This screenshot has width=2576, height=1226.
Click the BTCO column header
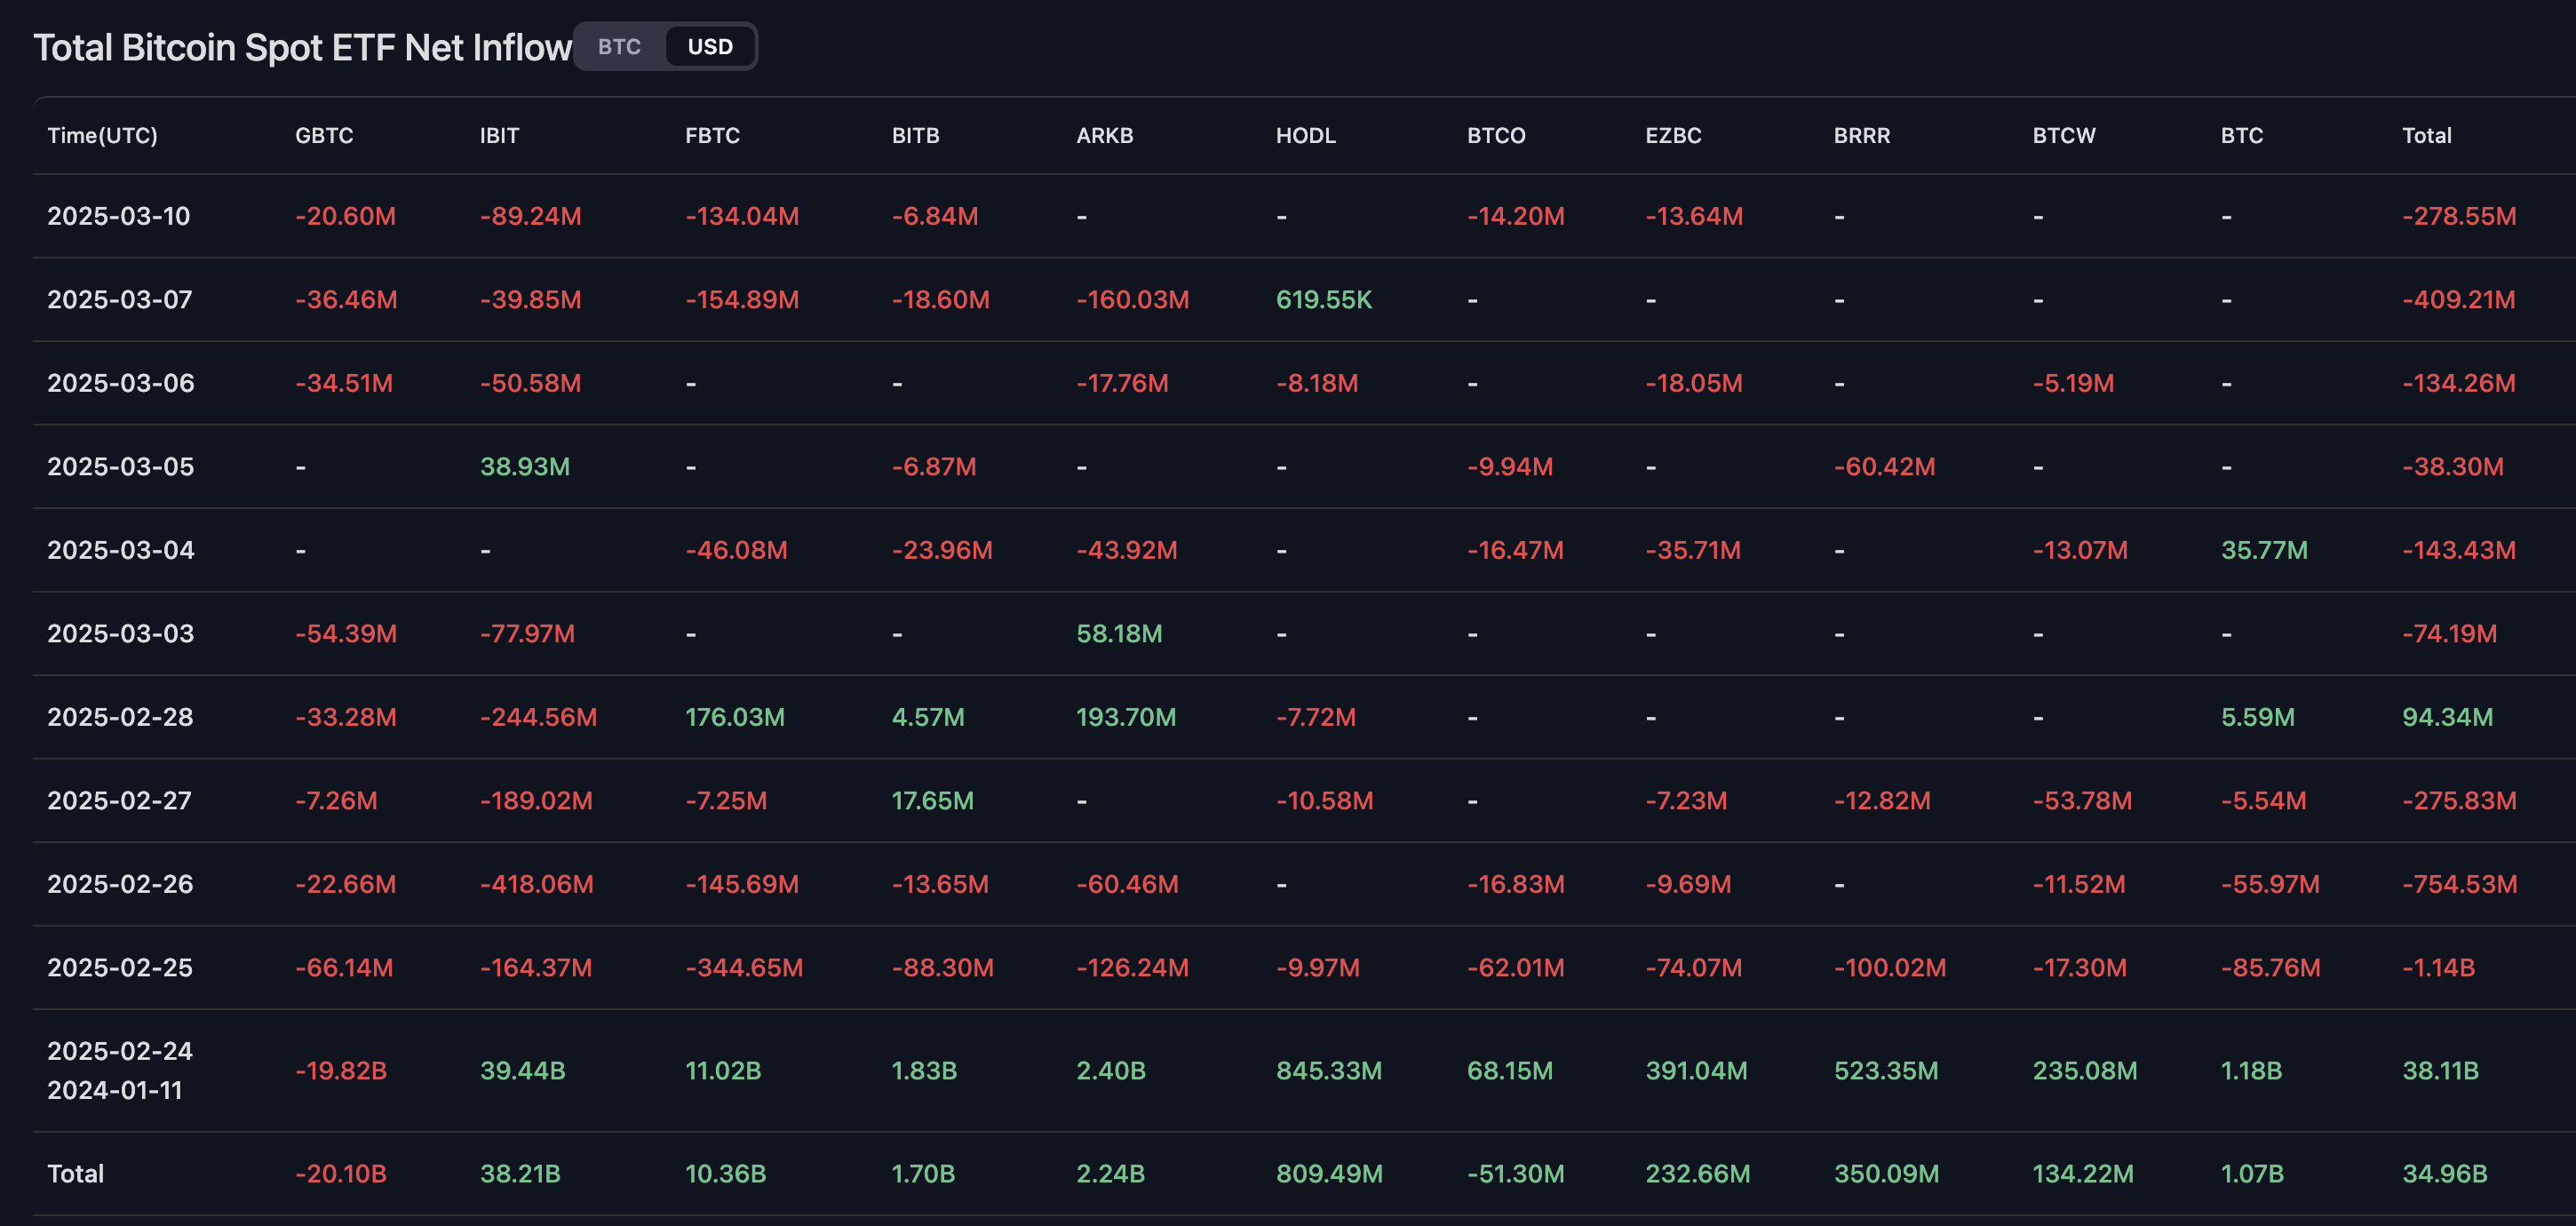point(1496,135)
